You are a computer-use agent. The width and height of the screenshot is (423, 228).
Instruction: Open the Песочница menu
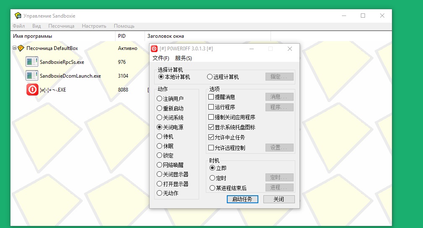(x=61, y=26)
